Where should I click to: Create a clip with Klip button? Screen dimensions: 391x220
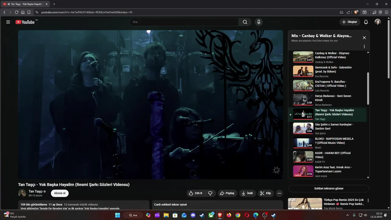[x=266, y=193]
